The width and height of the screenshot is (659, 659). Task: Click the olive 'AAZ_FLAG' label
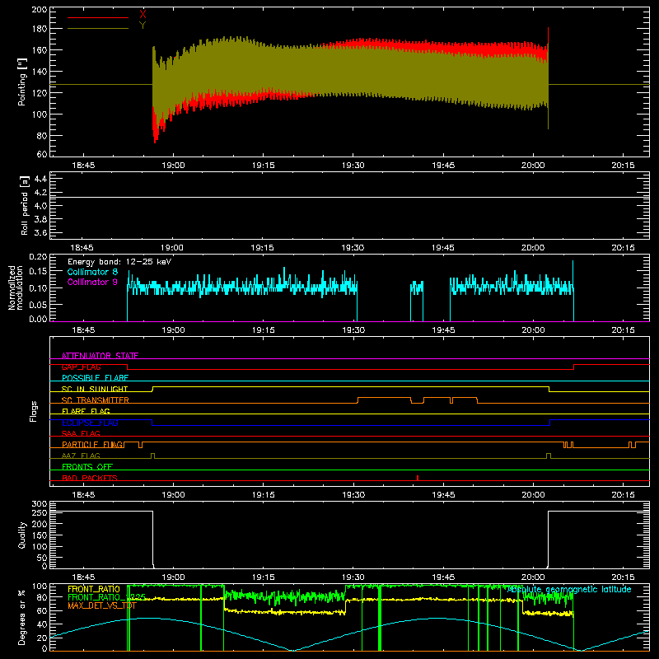coord(81,456)
